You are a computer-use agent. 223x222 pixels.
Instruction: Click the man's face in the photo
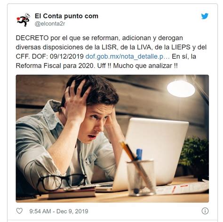click(x=97, y=122)
